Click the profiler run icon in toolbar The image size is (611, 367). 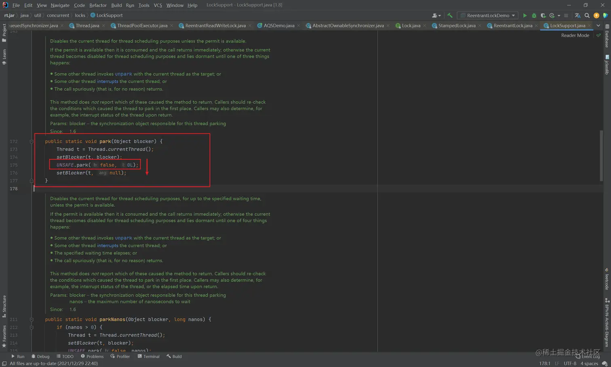coord(552,15)
